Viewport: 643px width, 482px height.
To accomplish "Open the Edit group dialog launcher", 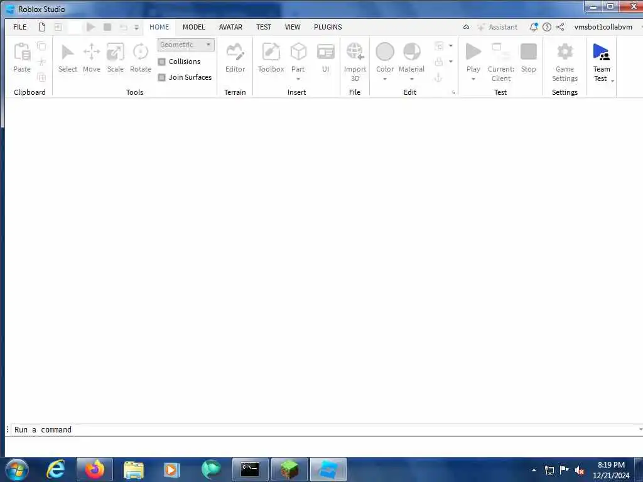I will [453, 93].
